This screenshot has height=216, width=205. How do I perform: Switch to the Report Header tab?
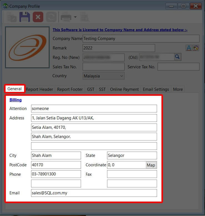[39, 89]
